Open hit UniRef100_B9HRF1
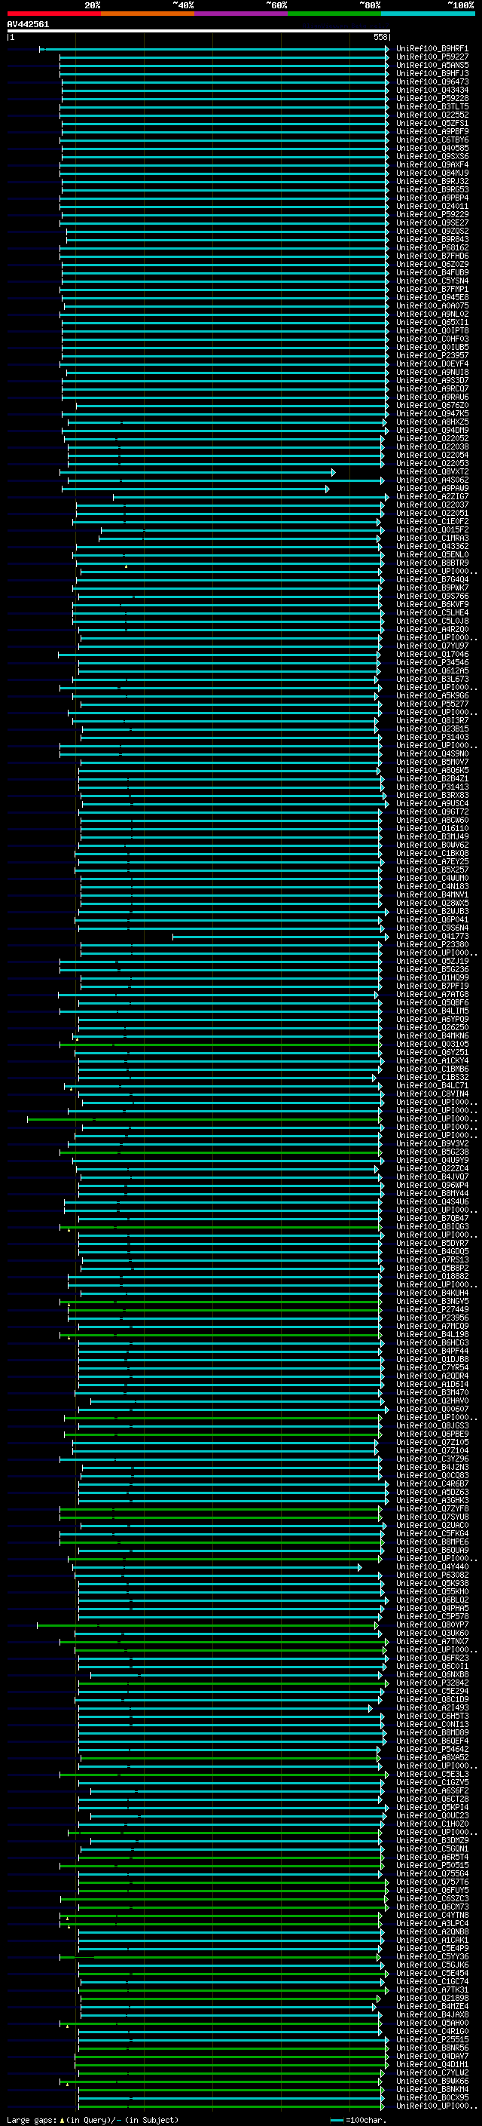 pyautogui.click(x=432, y=49)
